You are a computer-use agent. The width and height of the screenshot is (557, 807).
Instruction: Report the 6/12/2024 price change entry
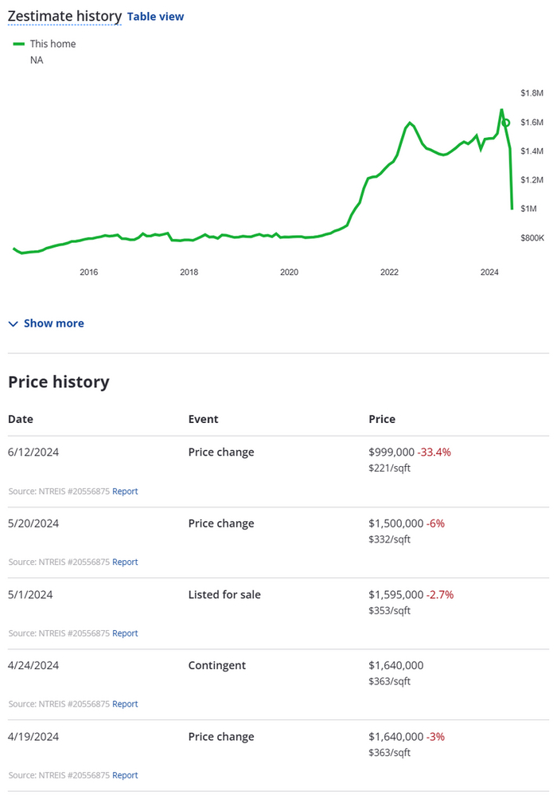125,492
